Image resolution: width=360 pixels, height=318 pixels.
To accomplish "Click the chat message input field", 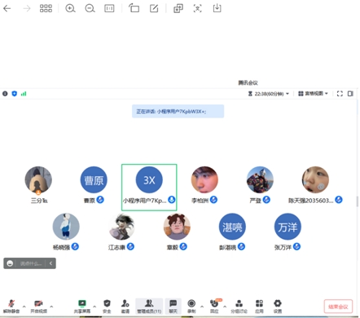I will [x=31, y=263].
